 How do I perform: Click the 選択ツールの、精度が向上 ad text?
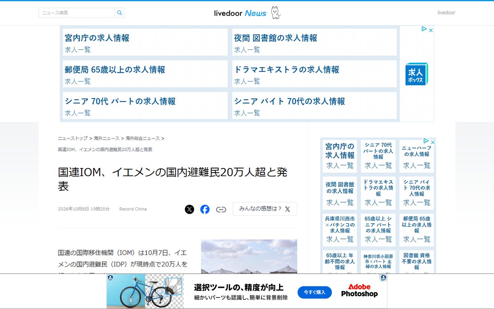239,287
